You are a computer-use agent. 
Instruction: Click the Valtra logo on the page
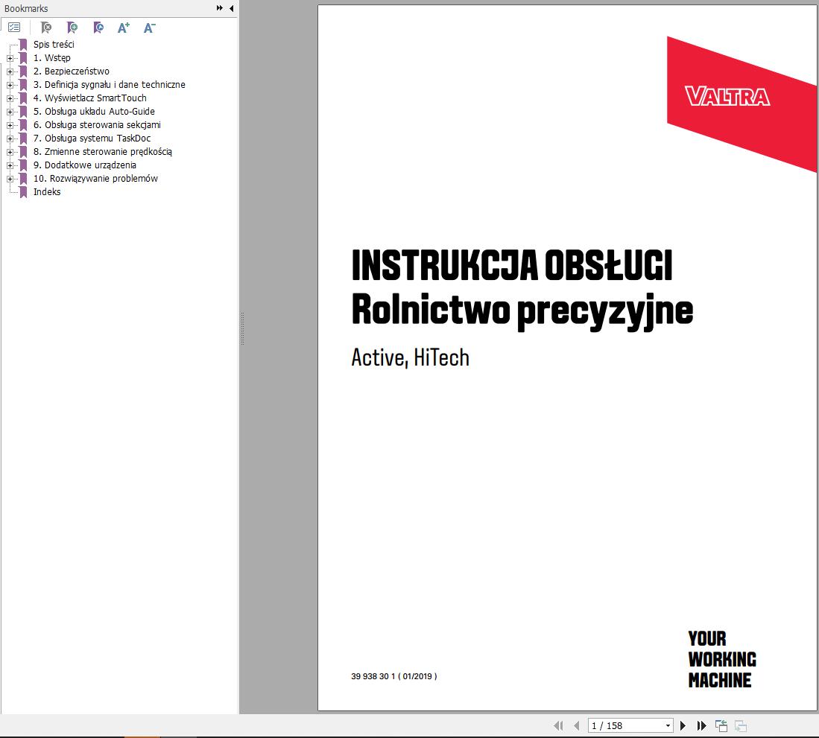727,97
